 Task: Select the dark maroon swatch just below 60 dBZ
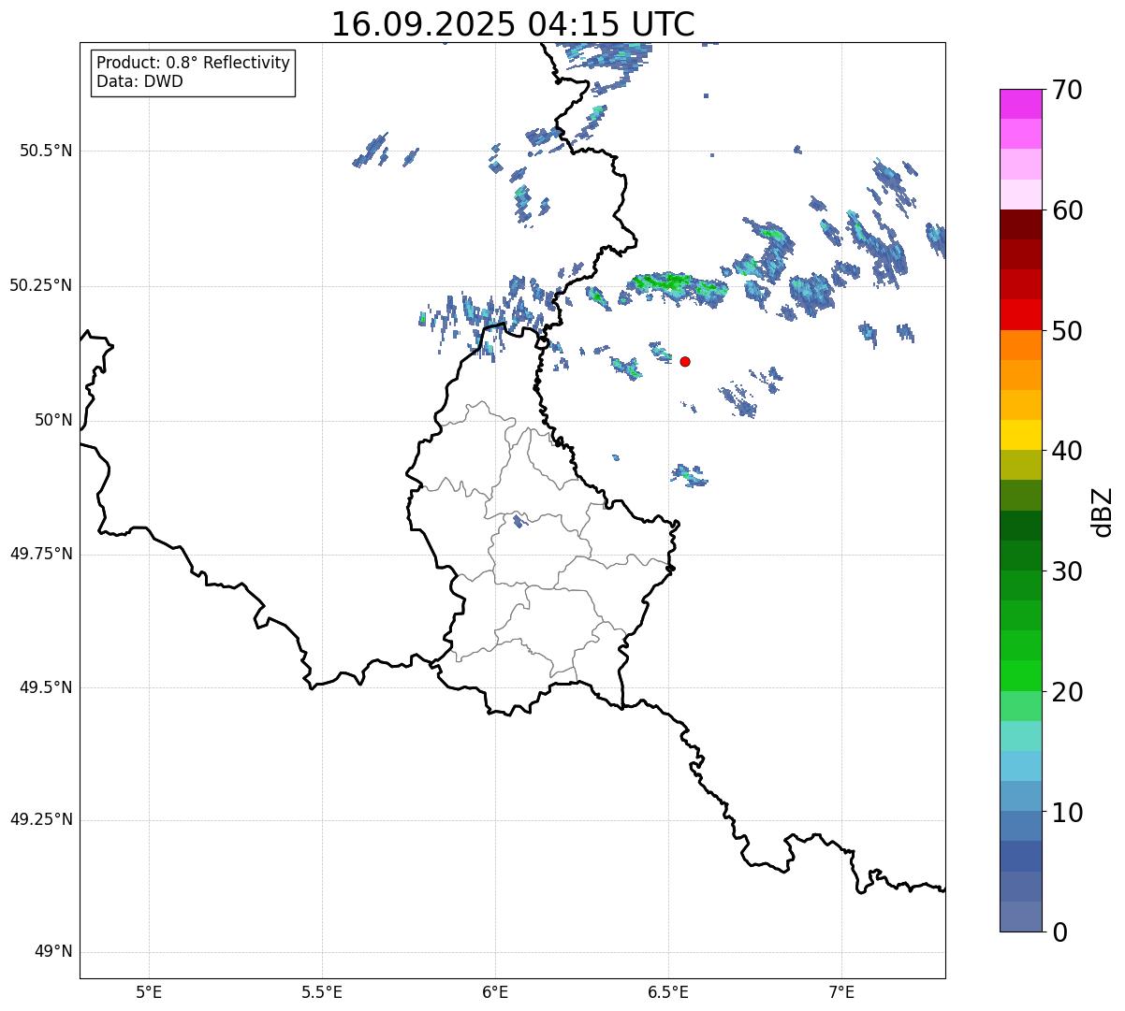(x=1020, y=224)
